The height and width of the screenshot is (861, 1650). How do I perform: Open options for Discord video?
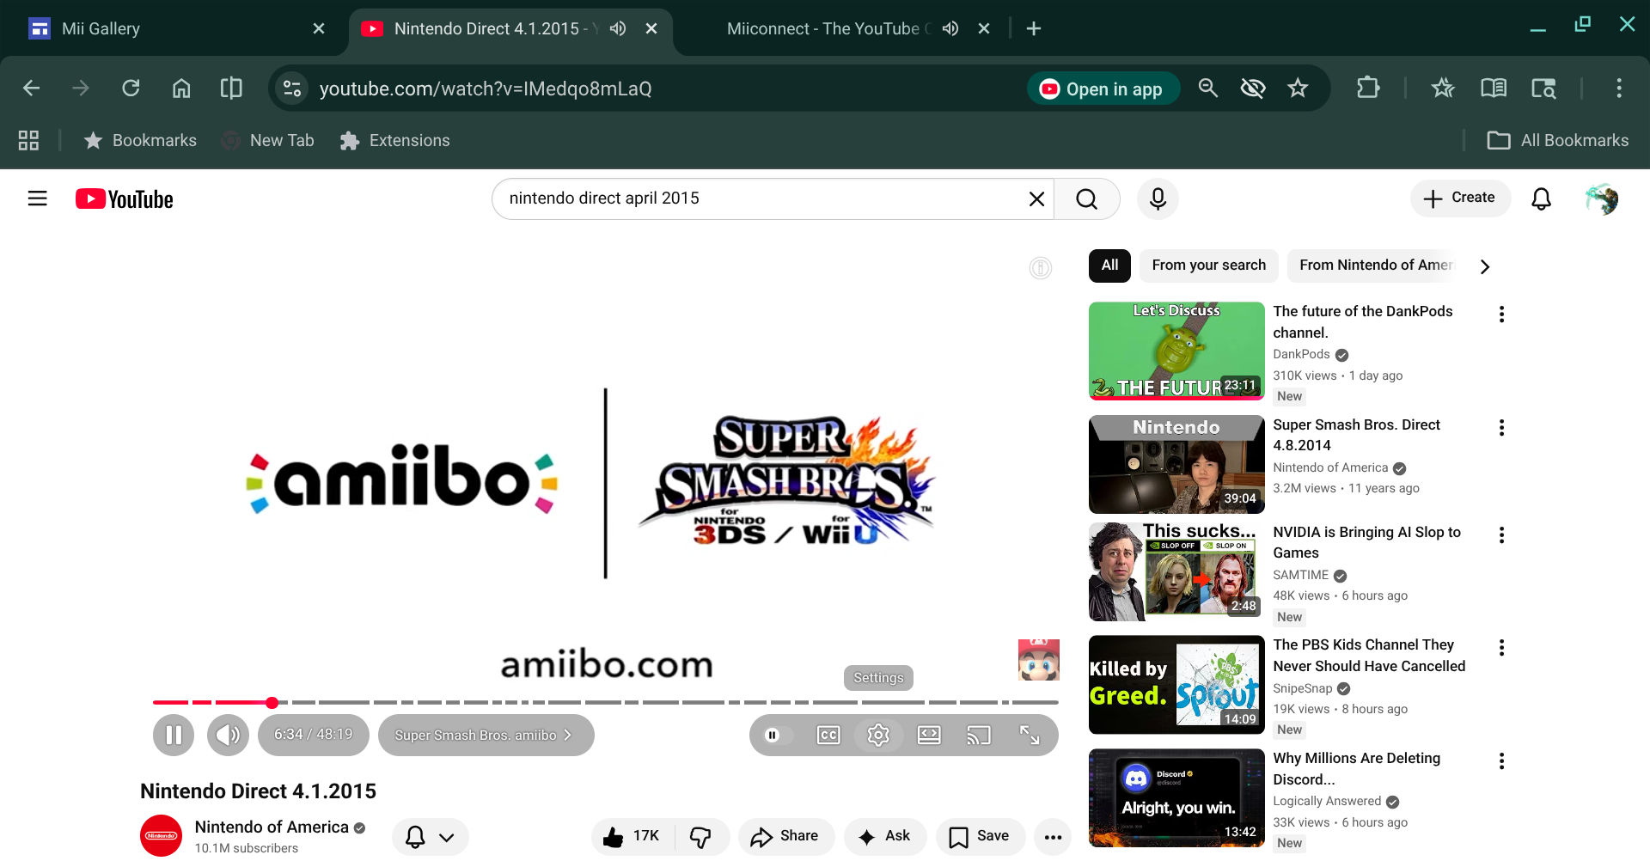(1501, 761)
